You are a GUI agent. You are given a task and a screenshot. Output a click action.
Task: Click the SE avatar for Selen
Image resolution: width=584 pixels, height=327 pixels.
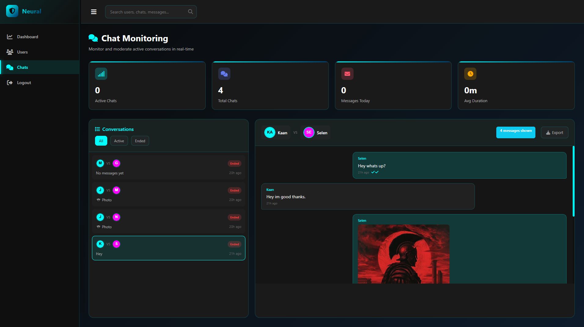[x=309, y=132]
